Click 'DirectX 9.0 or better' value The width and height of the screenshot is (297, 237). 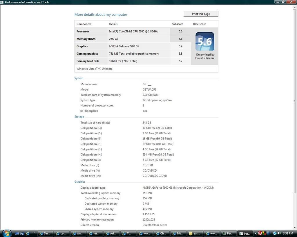(155, 225)
